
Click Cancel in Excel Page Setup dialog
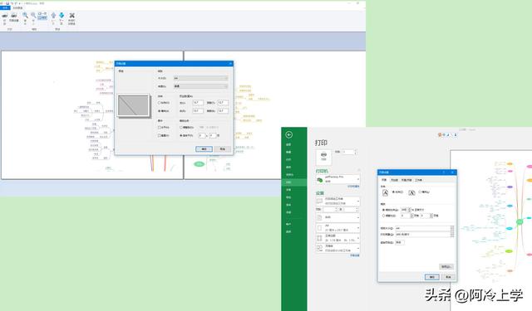(x=448, y=277)
